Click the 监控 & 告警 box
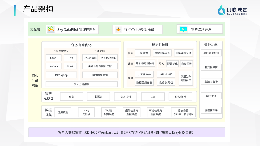The width and height of the screenshot is (260, 146). pos(211,81)
